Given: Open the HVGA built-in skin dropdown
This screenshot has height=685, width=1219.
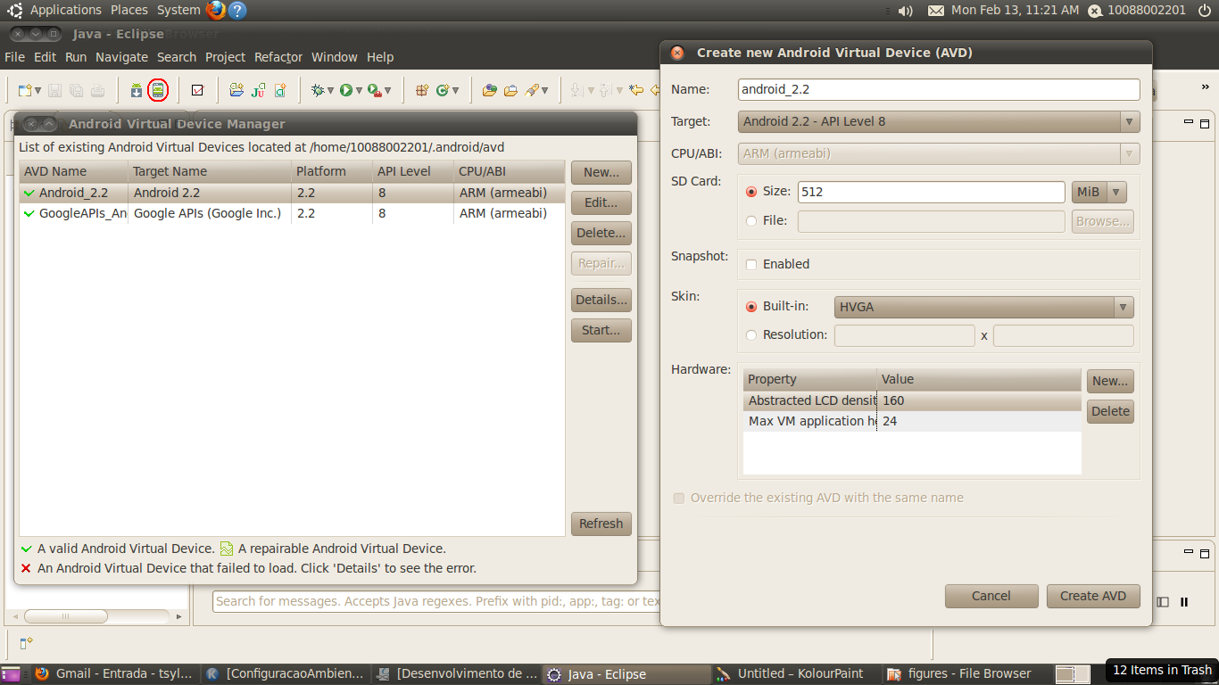Looking at the screenshot, I should coord(983,307).
